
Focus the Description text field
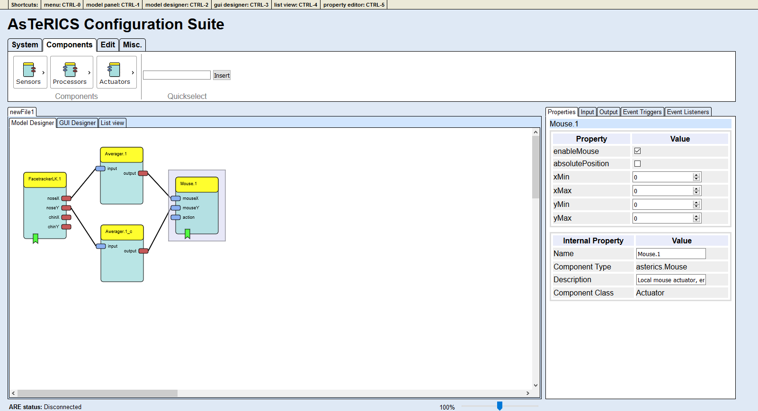click(x=671, y=280)
